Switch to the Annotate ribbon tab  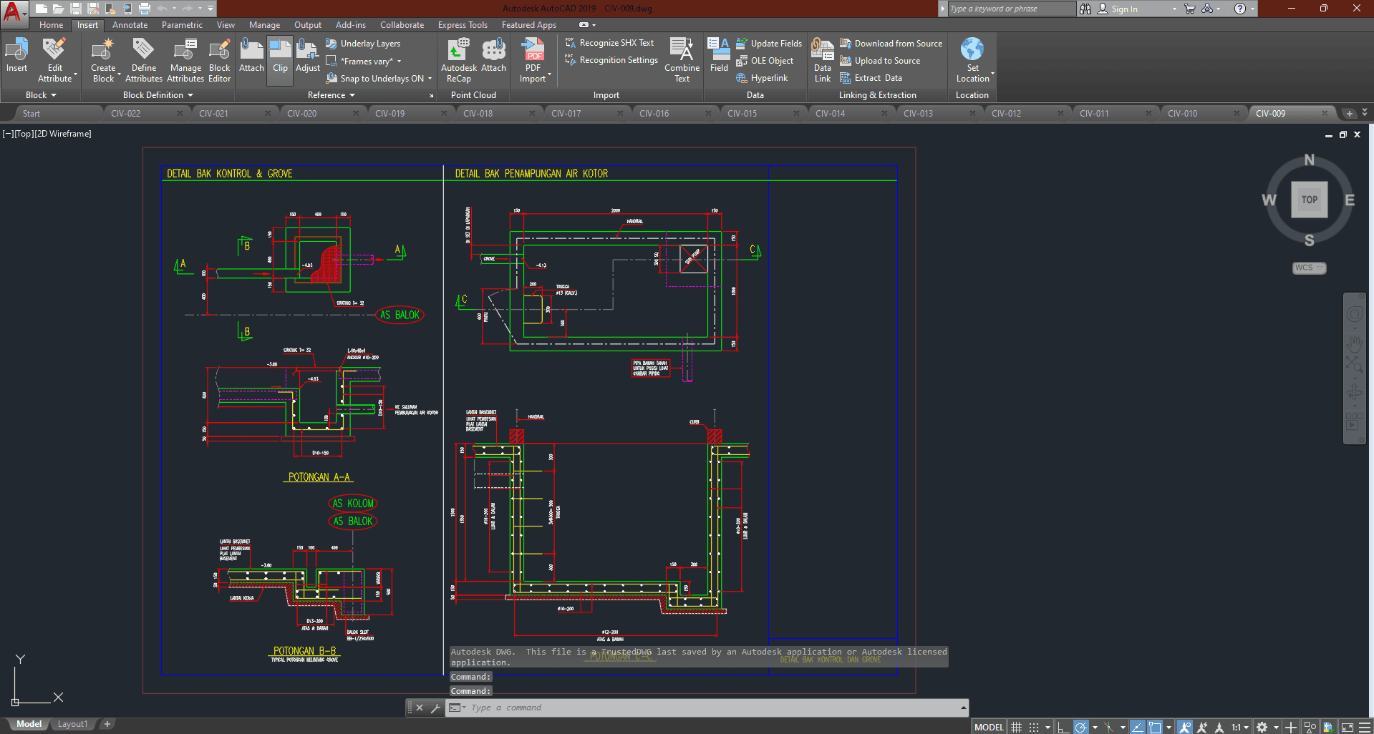click(x=130, y=25)
